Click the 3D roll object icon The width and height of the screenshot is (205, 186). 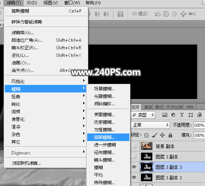(166, 14)
